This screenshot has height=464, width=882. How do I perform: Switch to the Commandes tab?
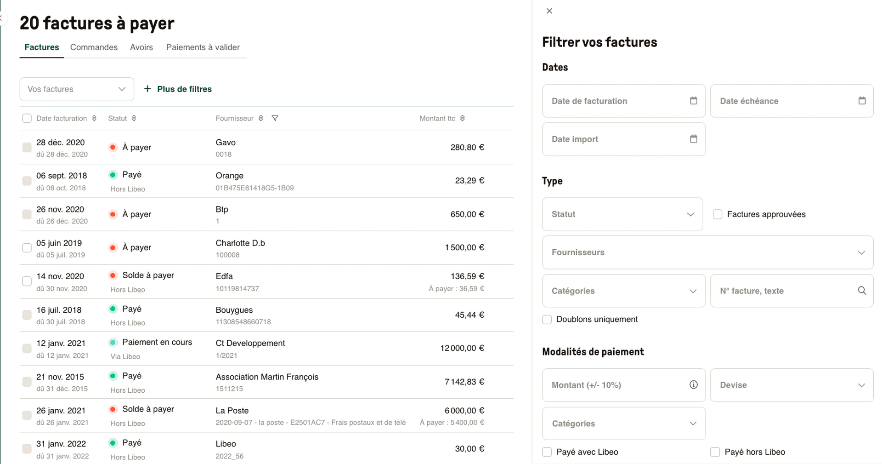pyautogui.click(x=94, y=47)
